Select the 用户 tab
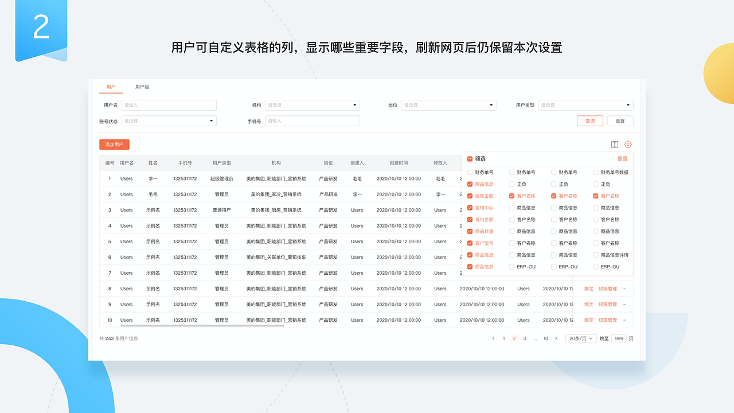 111,86
